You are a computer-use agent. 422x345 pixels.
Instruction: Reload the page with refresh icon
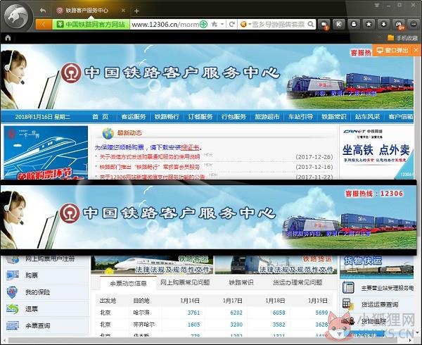[231, 25]
